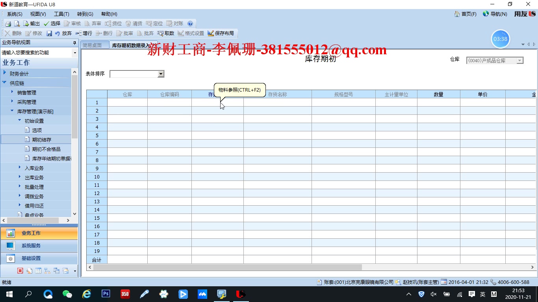Image resolution: width=538 pixels, height=302 pixels.
Task: Switch to the 简易桌面 tab
Action: coord(93,44)
